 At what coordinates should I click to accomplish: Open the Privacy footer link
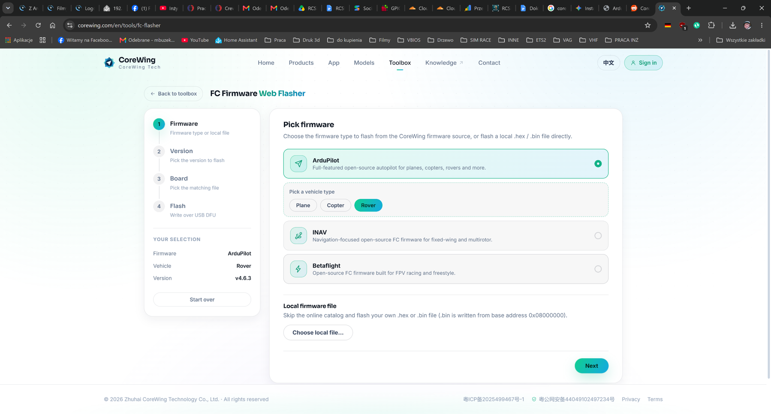click(631, 399)
